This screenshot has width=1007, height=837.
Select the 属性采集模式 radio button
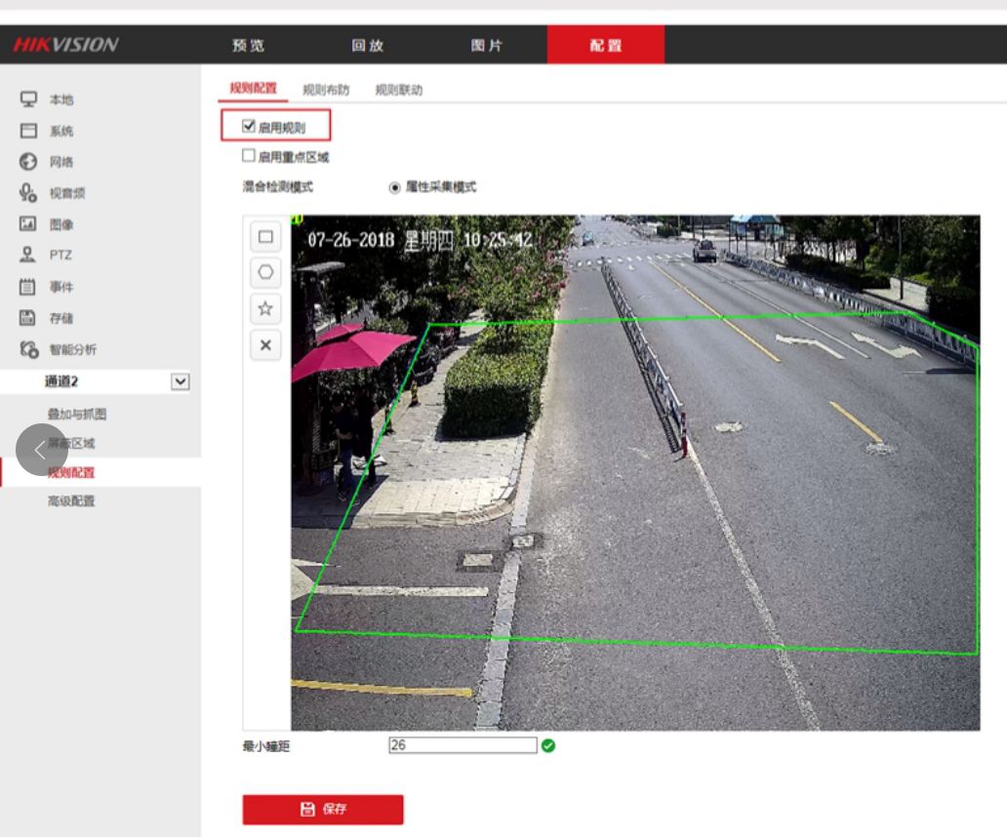pyautogui.click(x=395, y=187)
